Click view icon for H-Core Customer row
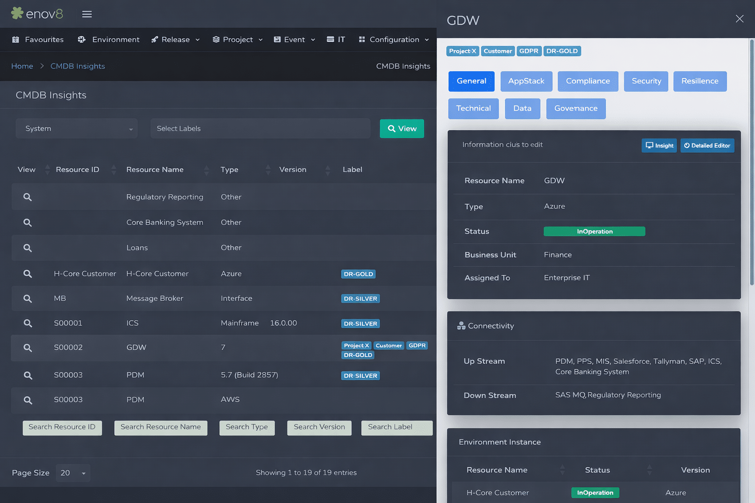 coord(28,274)
